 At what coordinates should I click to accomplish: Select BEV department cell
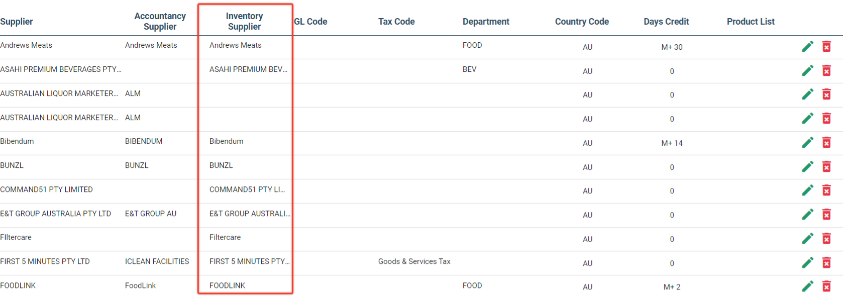coord(469,69)
